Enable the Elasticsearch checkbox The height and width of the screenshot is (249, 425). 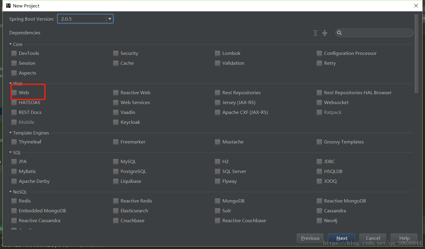pos(116,211)
